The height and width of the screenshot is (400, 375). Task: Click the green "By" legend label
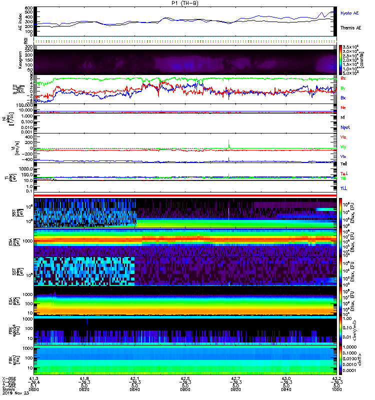pos(343,88)
